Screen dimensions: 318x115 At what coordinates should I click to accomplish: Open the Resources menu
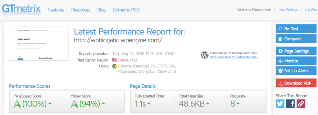81,10
